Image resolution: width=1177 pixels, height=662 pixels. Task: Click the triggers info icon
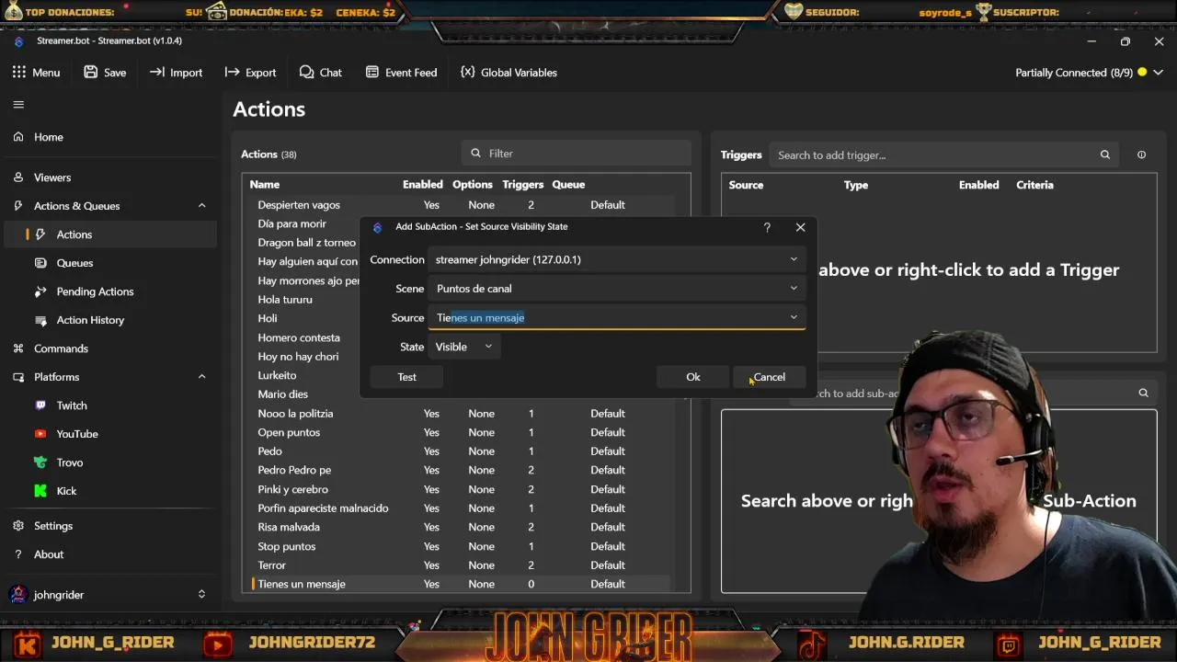click(x=1141, y=154)
